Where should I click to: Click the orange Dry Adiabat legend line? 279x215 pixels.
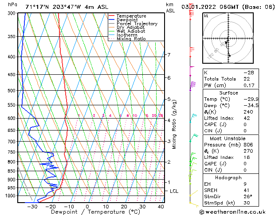click(111, 27)
